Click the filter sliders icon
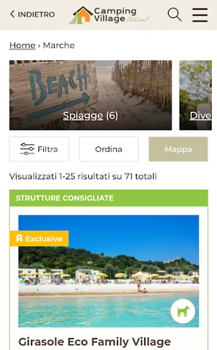The height and width of the screenshot is (350, 217). pyautogui.click(x=27, y=149)
